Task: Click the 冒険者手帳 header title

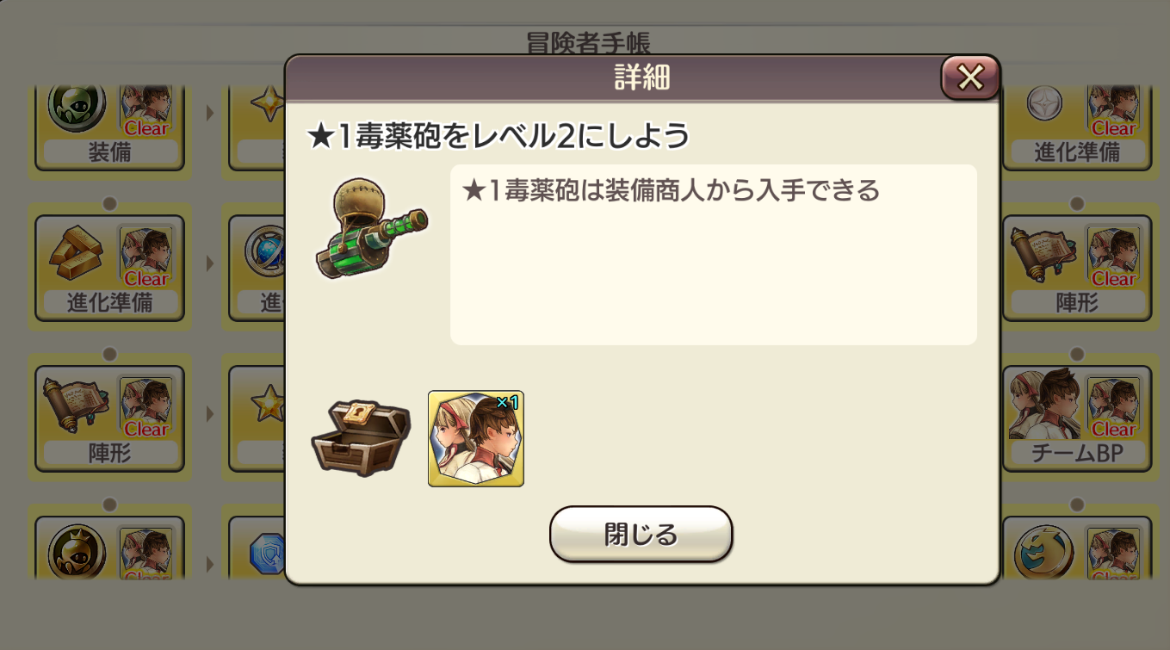Action: point(588,41)
